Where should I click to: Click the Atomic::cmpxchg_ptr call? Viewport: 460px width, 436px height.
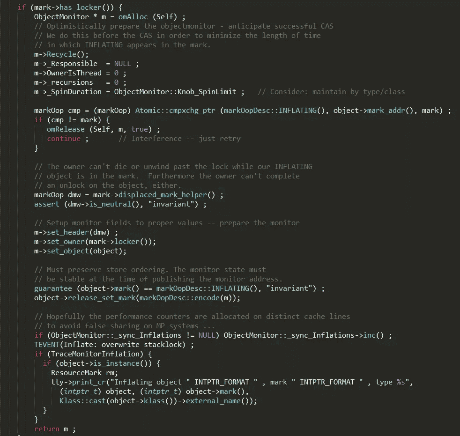(x=175, y=111)
